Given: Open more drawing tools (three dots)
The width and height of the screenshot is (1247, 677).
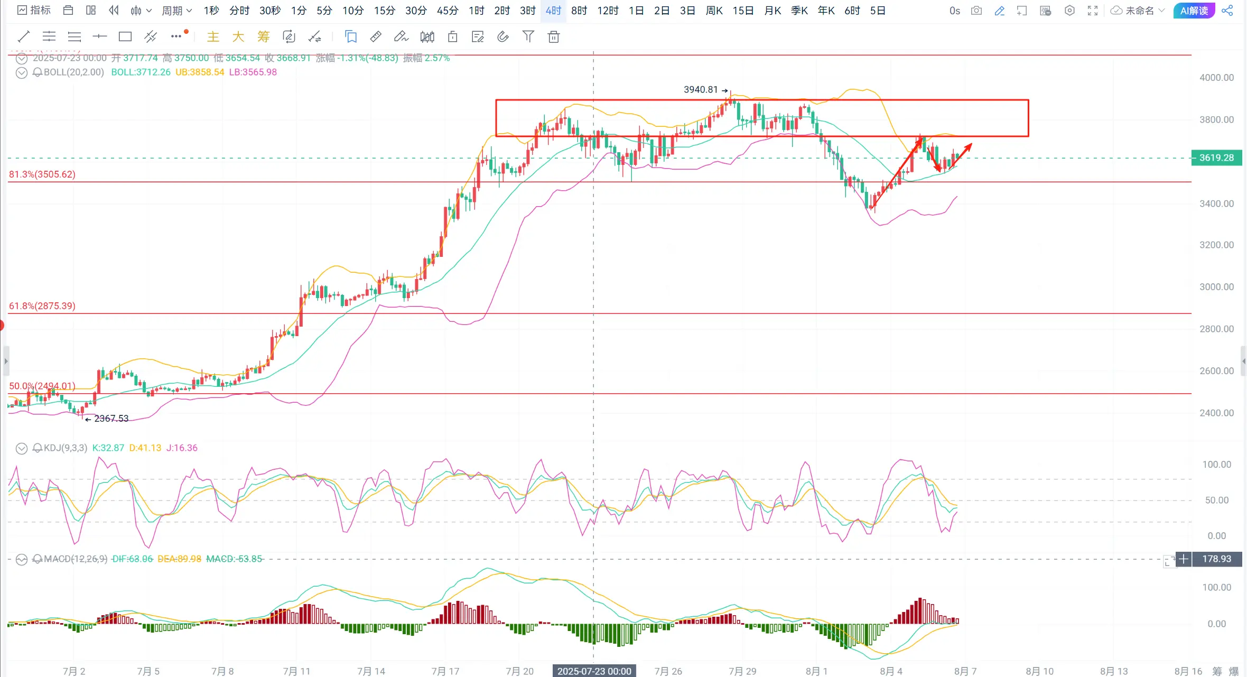Looking at the screenshot, I should (176, 36).
